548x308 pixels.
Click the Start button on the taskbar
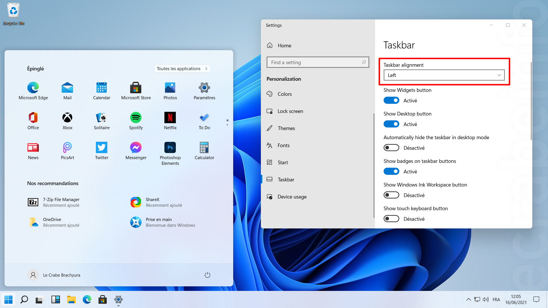9,299
